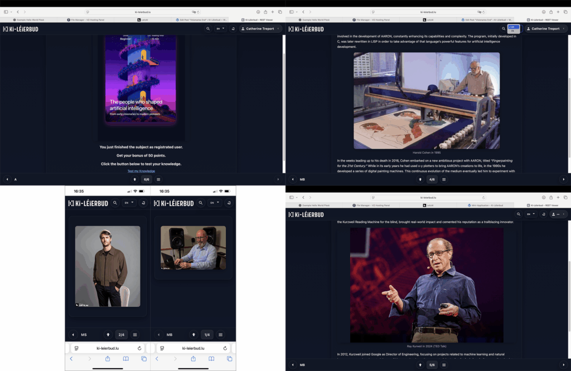Click the Harold Cohen in 1995 photo
The height and width of the screenshot is (371, 571).
427,101
